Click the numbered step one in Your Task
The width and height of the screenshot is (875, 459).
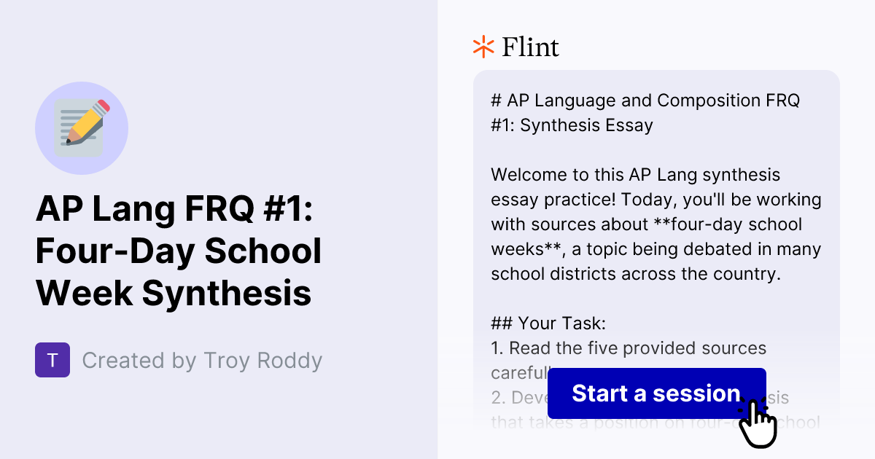(x=629, y=348)
